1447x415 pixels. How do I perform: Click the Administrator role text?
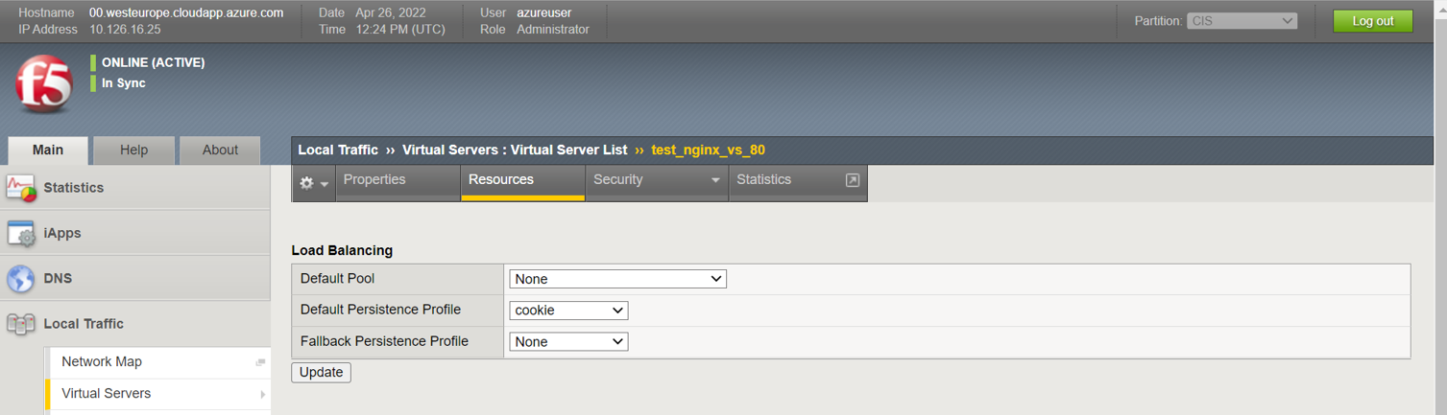pos(553,30)
